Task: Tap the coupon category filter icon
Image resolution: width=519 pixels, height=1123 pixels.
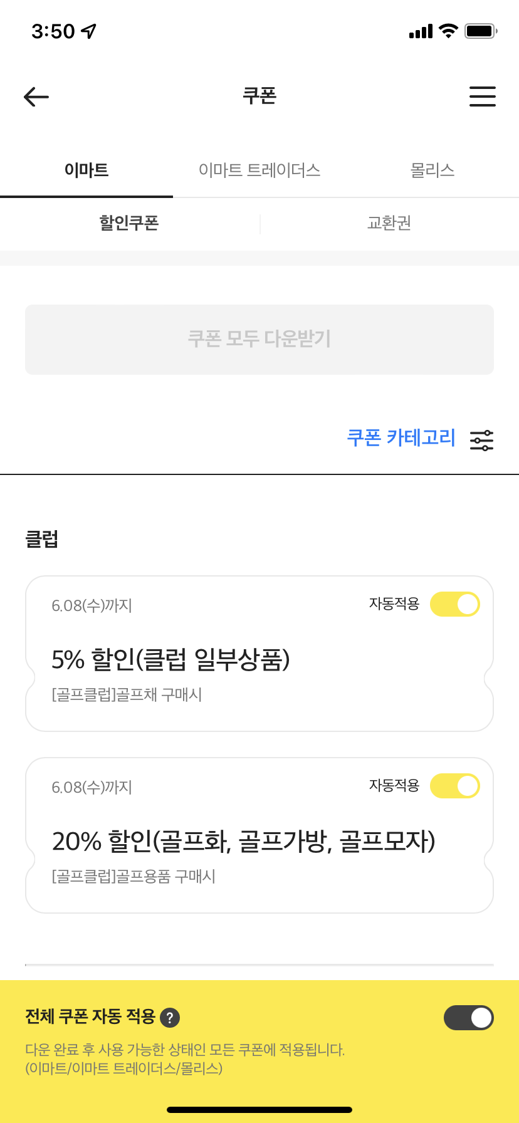Action: pos(481,440)
